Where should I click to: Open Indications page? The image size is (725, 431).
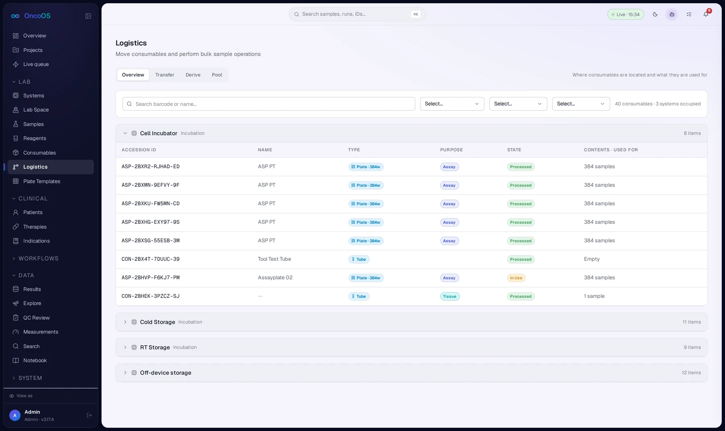pyautogui.click(x=51, y=241)
